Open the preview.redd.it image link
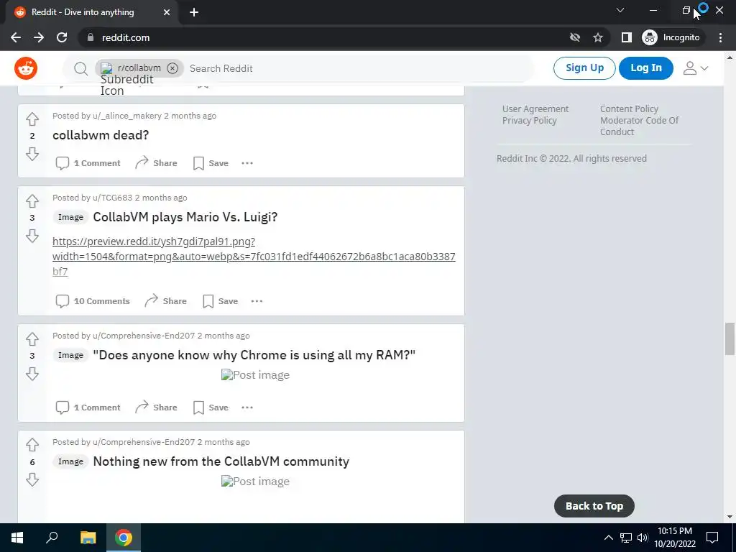 tap(254, 257)
